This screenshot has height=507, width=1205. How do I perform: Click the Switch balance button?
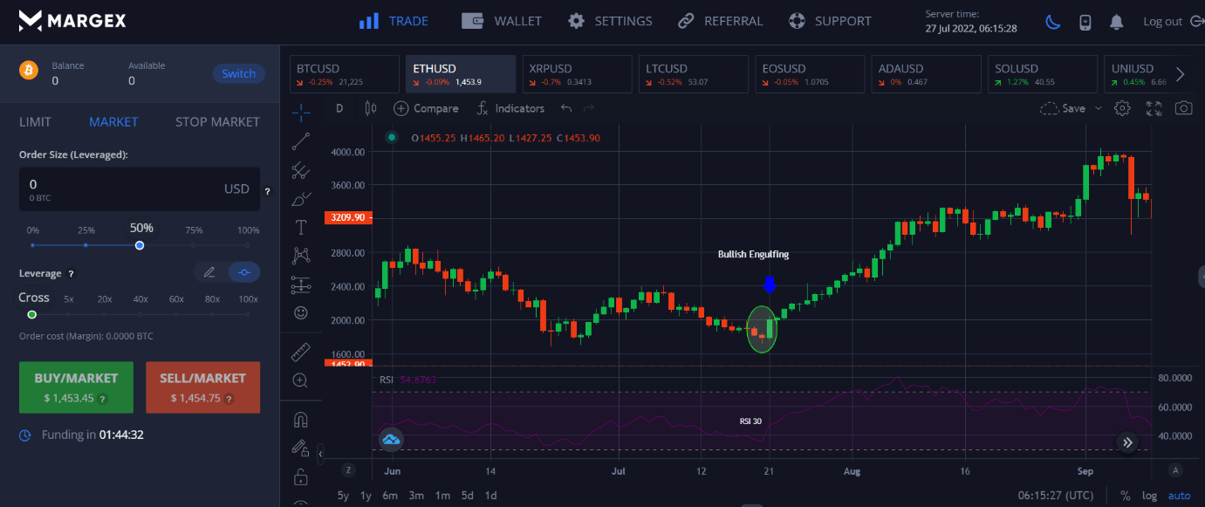(x=238, y=74)
